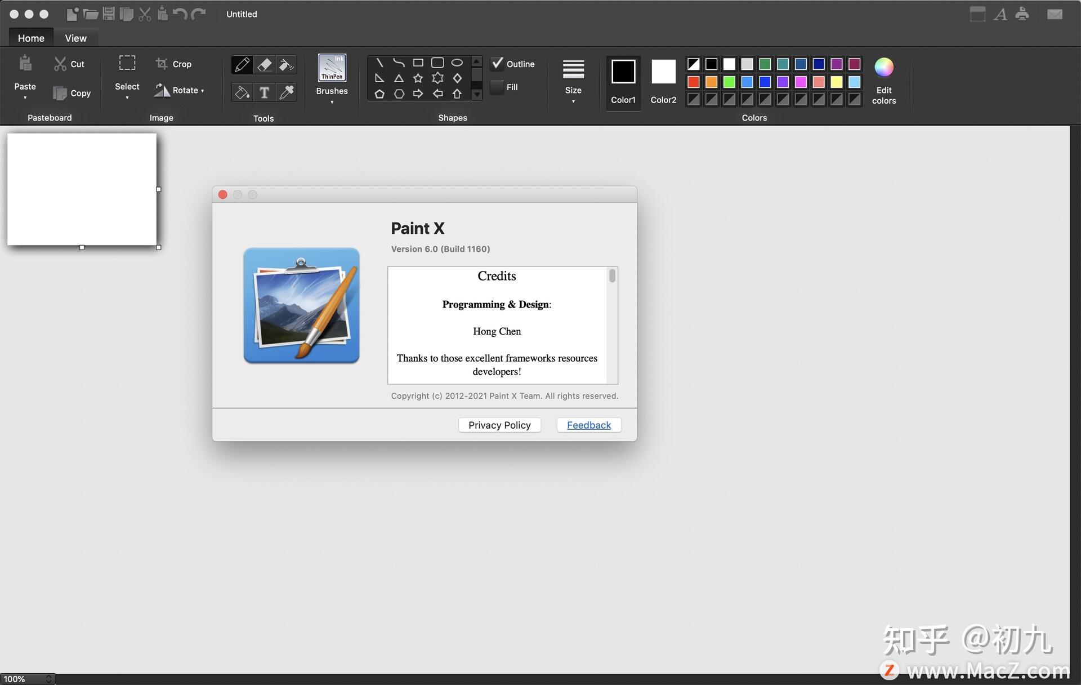1081x685 pixels.
Task: Select the Eraser tool
Action: (x=264, y=65)
